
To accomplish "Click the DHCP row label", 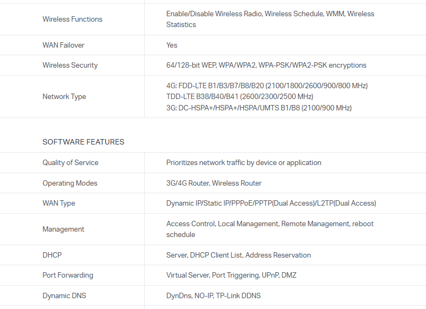I will click(x=52, y=255).
